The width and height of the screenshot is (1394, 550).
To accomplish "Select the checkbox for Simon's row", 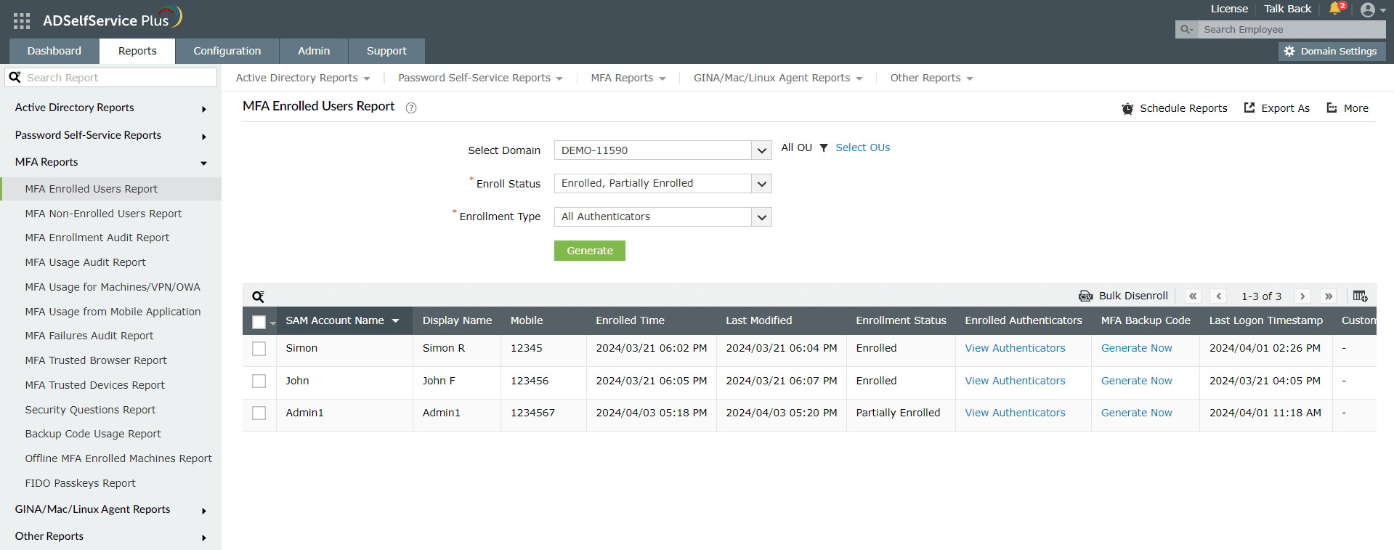I will coord(259,349).
